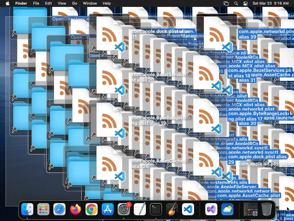
Task: Open Launchpad in the Dock
Action: point(43,209)
